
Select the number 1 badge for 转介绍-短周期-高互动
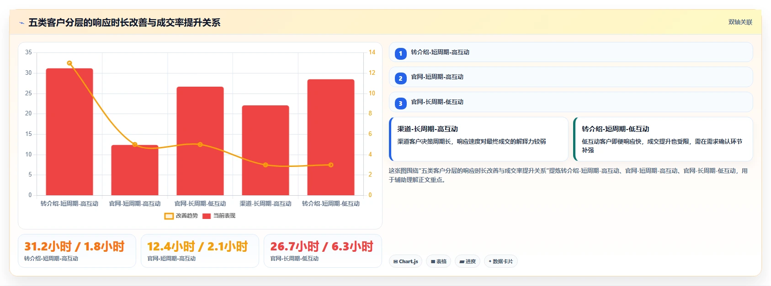pos(400,53)
